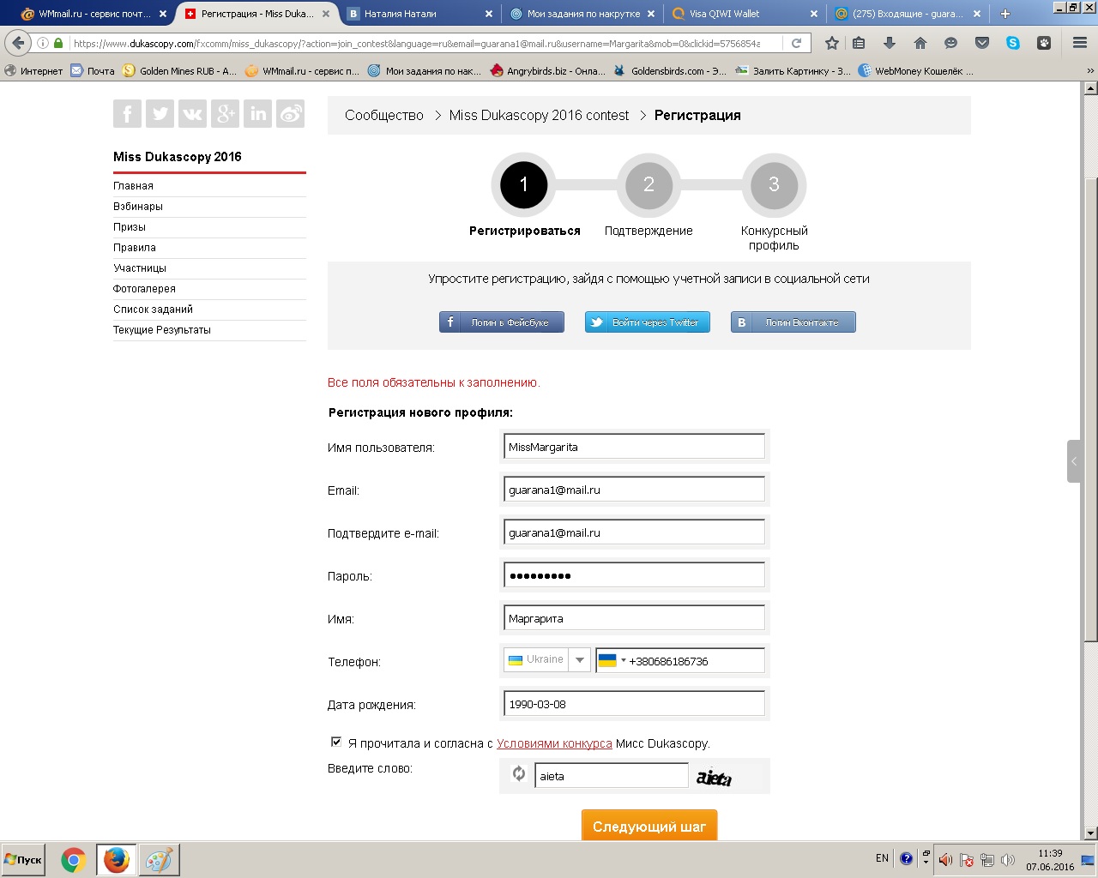Open Вэбинары in the sidebar menu
This screenshot has width=1098, height=878.
coord(138,206)
